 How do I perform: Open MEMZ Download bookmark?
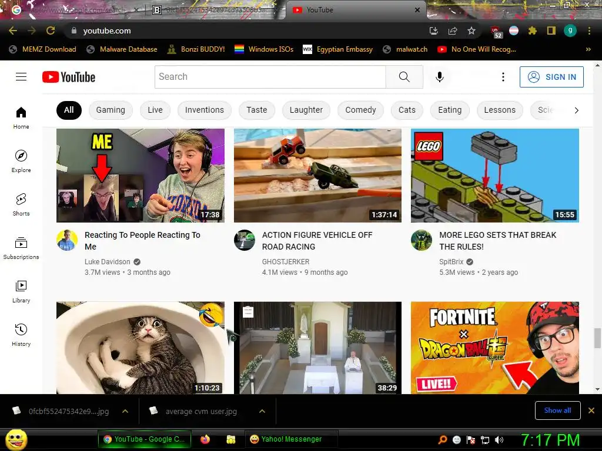[x=43, y=49]
